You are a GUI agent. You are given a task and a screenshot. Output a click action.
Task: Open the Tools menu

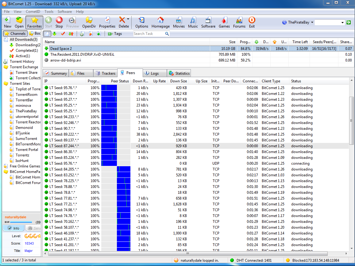[x=49, y=12]
